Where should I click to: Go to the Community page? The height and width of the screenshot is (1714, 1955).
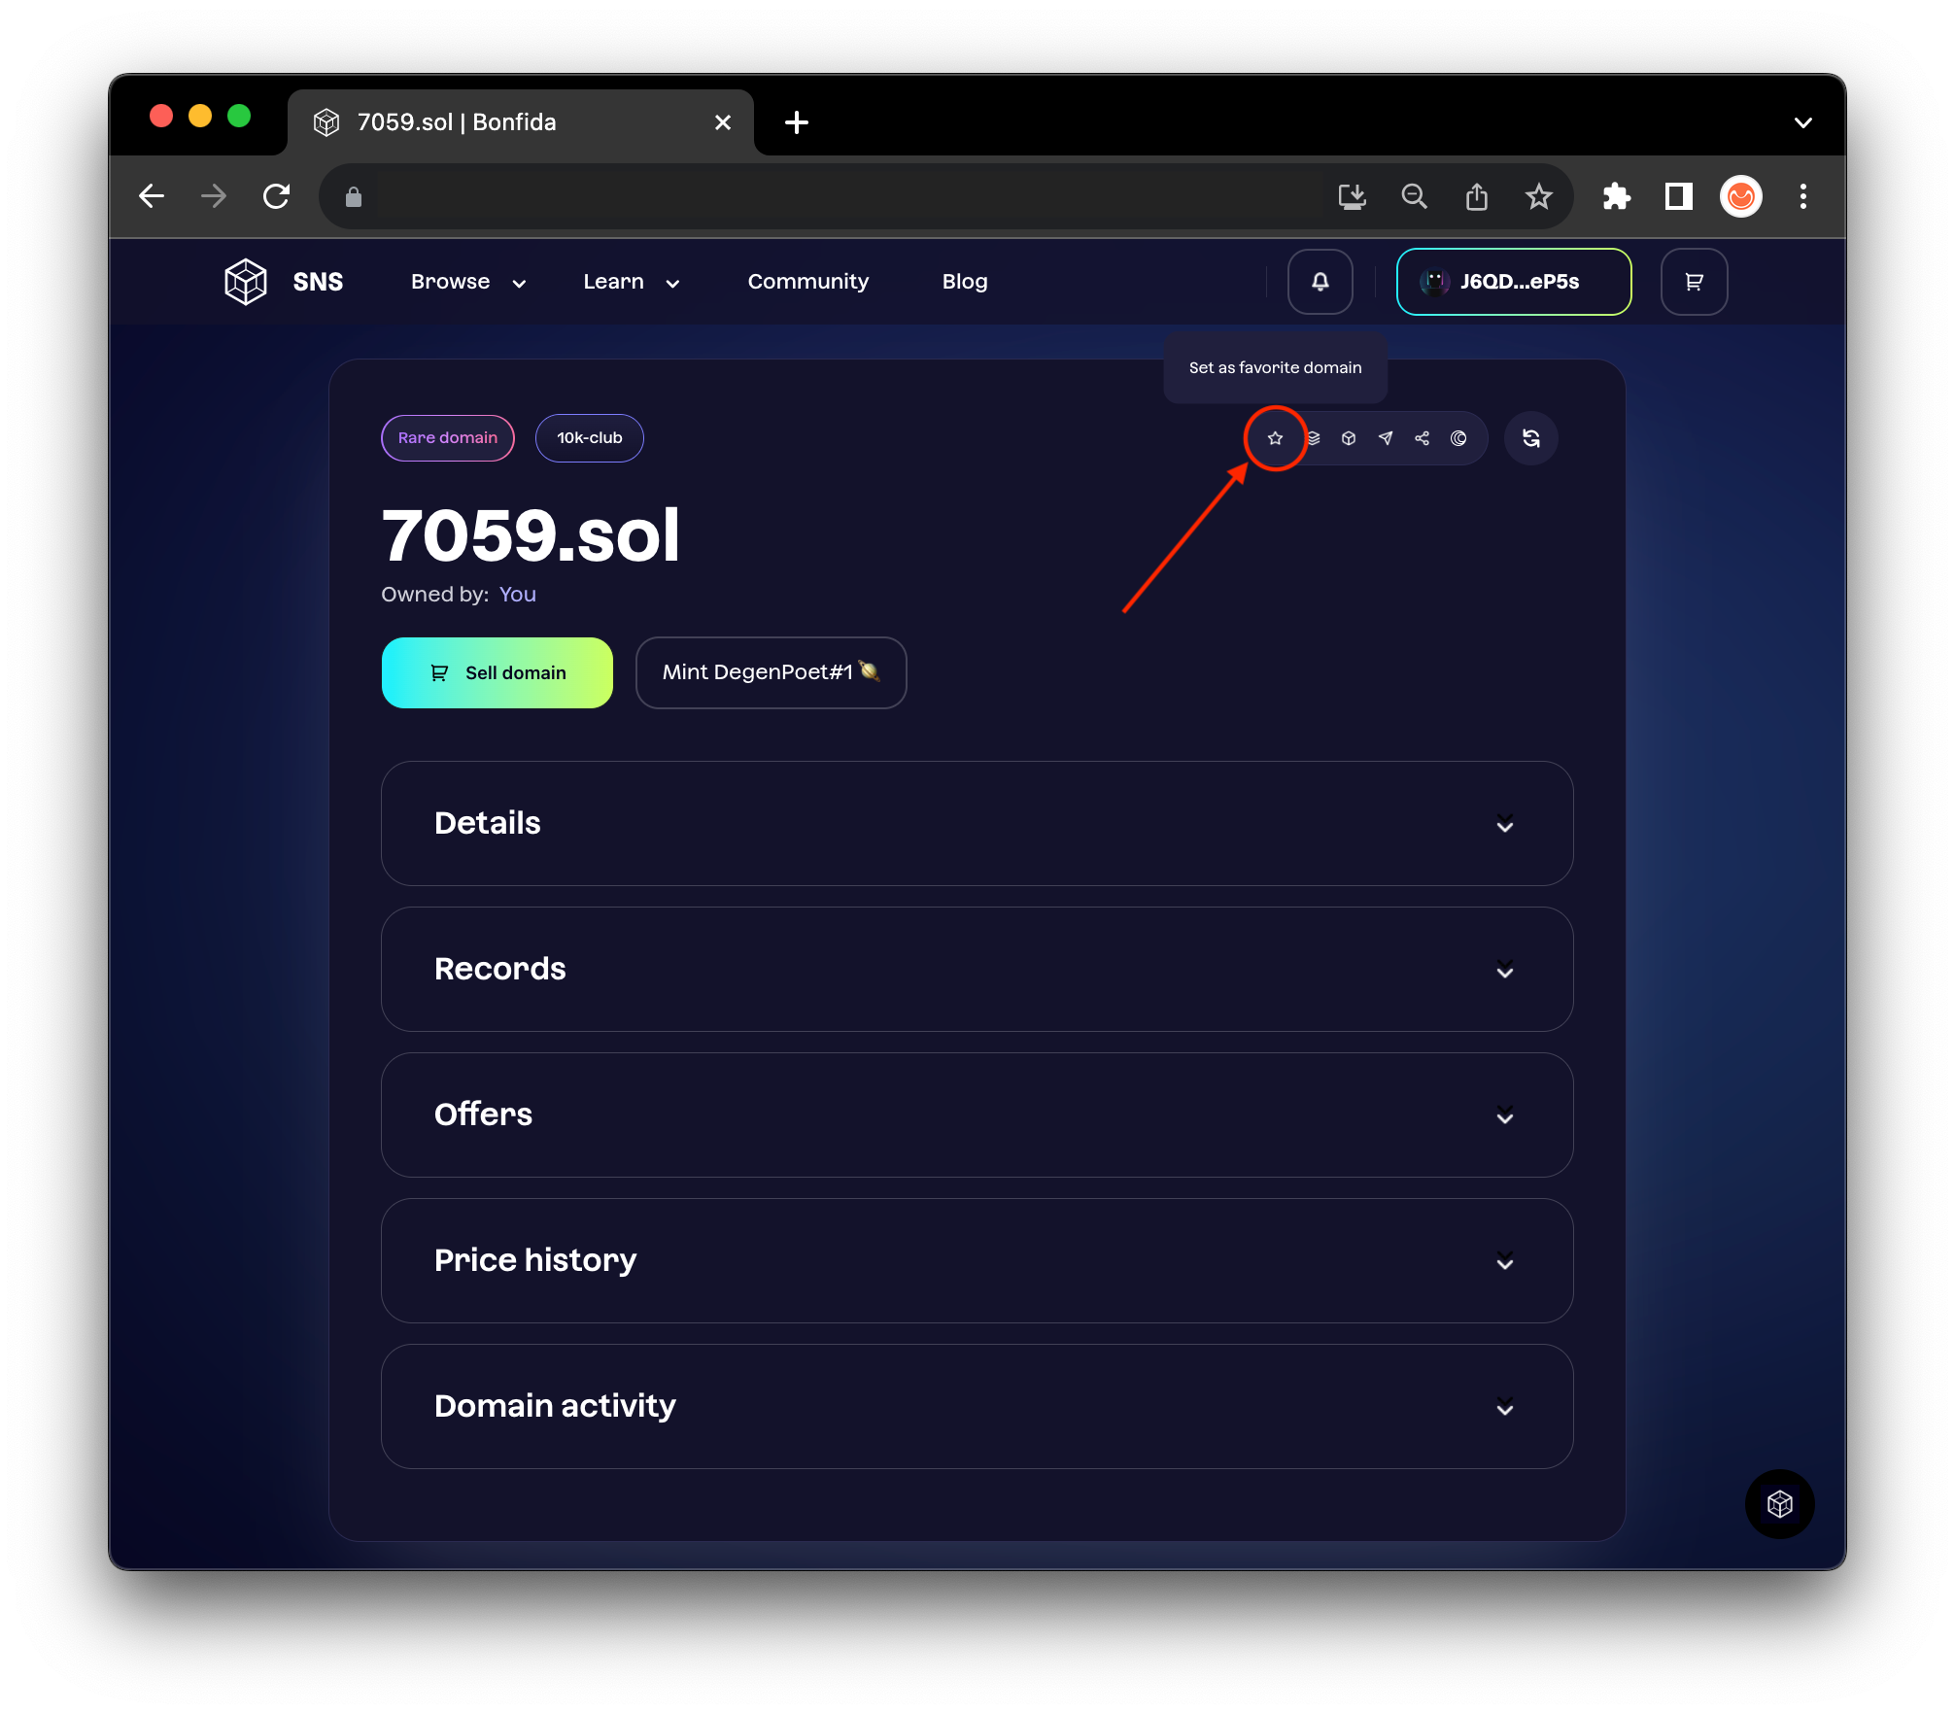807,282
